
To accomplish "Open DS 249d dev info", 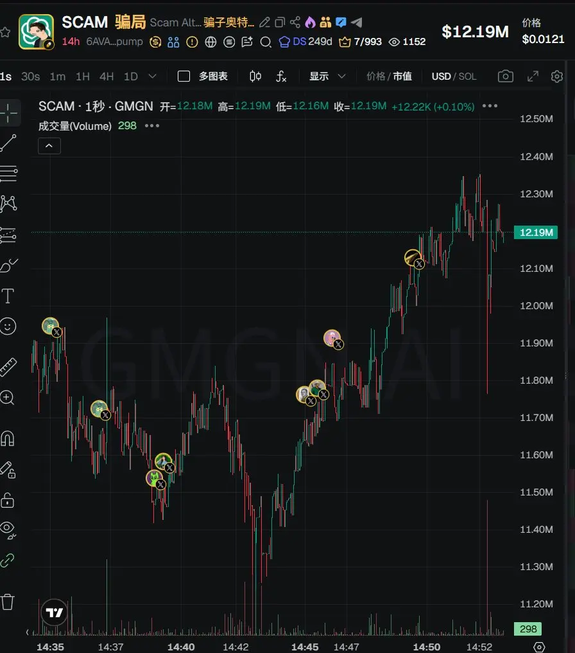I will (x=305, y=42).
